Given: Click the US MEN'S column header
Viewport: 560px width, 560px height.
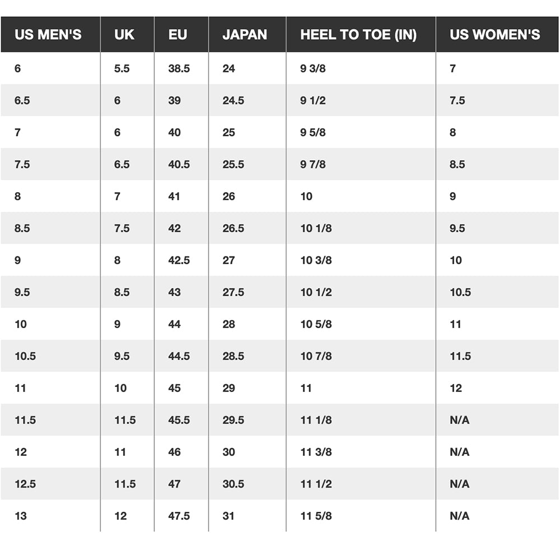Looking at the screenshot, I should click(48, 35).
